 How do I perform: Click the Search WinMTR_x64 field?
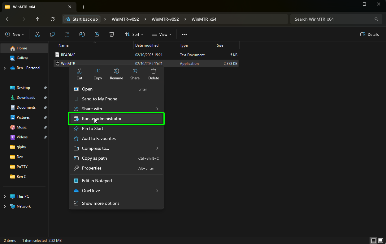click(x=333, y=19)
